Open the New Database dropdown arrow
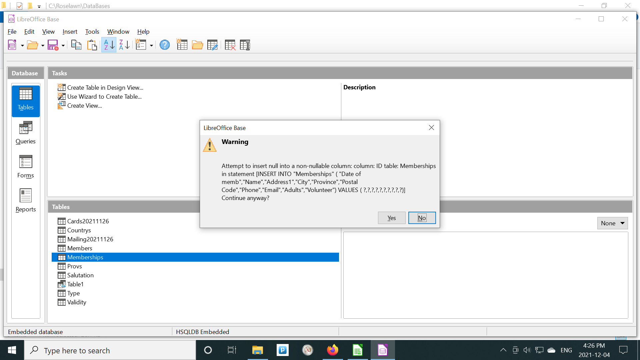The image size is (640, 360). 22,45
